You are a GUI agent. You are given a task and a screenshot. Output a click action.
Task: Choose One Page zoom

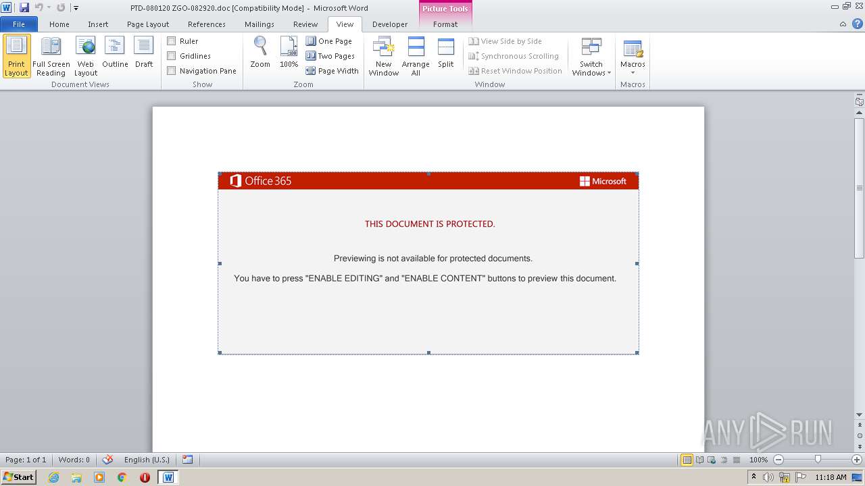click(x=329, y=41)
